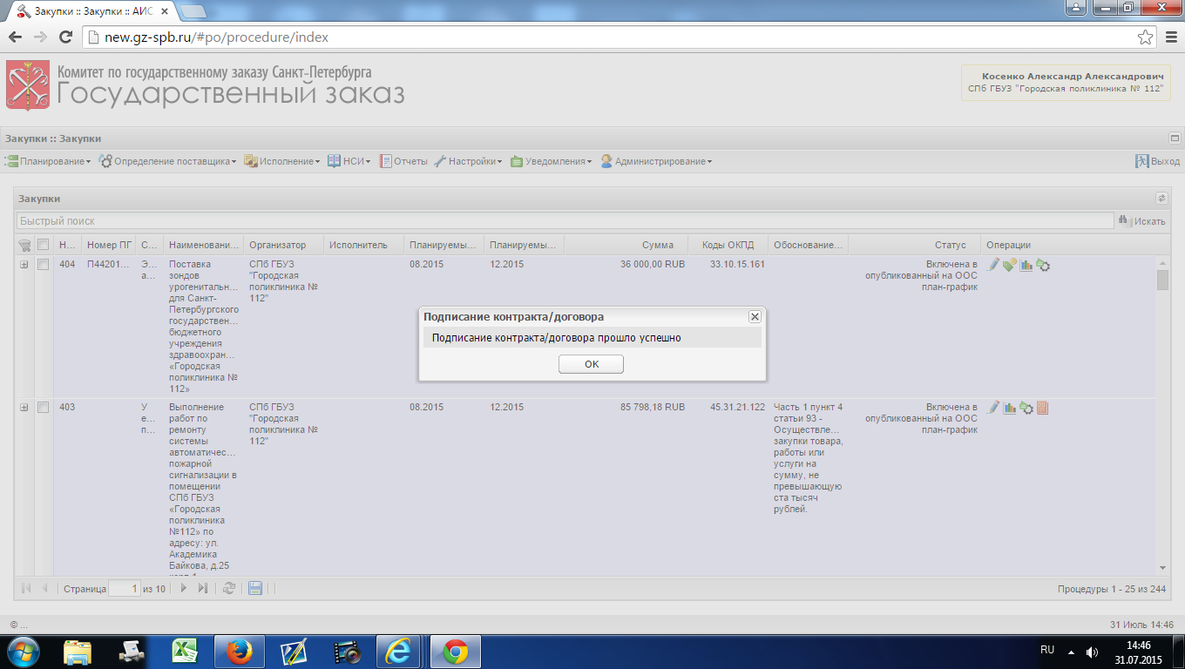Screen dimensions: 1185x669
Task: Expand row 404 details with the plus icon
Action: click(x=24, y=264)
